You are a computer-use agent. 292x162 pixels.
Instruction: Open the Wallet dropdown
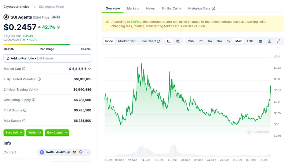click(35, 133)
